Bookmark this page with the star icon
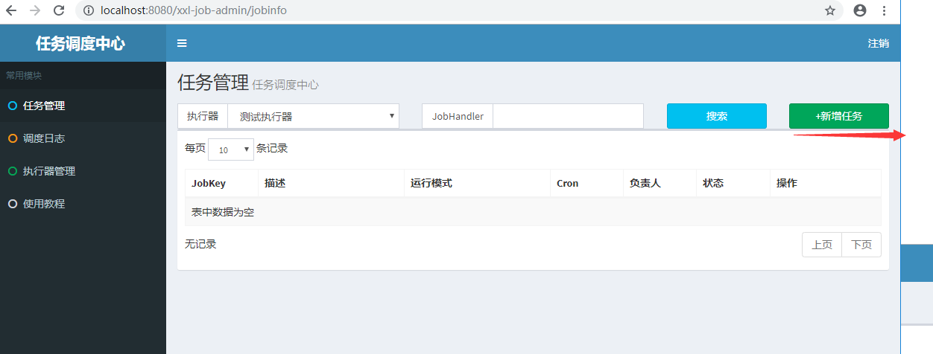This screenshot has height=354, width=933. 830,10
